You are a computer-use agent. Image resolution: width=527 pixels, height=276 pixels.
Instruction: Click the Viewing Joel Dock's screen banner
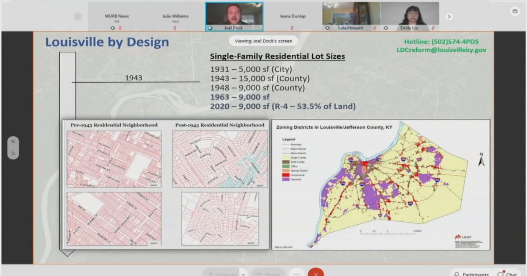[263, 40]
